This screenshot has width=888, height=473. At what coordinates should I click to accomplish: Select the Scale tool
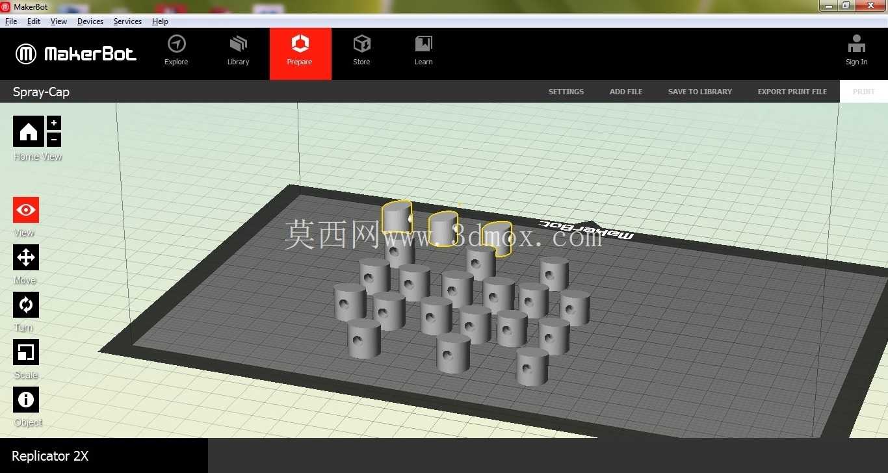click(26, 352)
